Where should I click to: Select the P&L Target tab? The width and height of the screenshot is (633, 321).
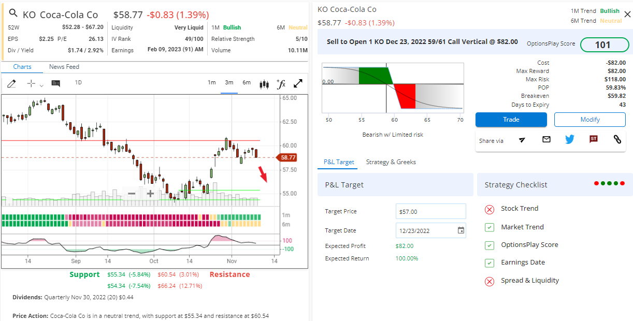(339, 162)
